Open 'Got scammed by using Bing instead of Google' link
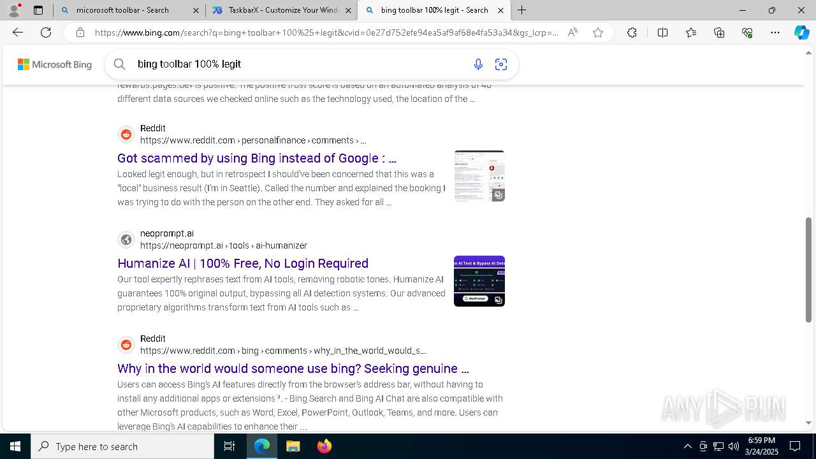The width and height of the screenshot is (816, 459). tap(257, 158)
